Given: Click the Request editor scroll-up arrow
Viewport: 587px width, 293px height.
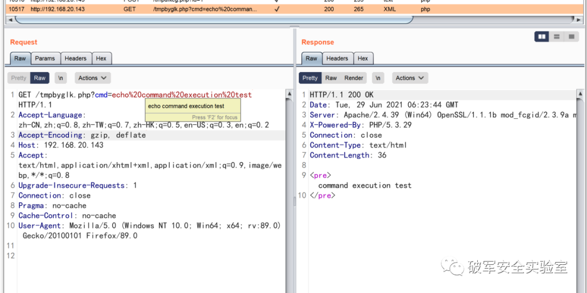Looking at the screenshot, I should coord(289,93).
